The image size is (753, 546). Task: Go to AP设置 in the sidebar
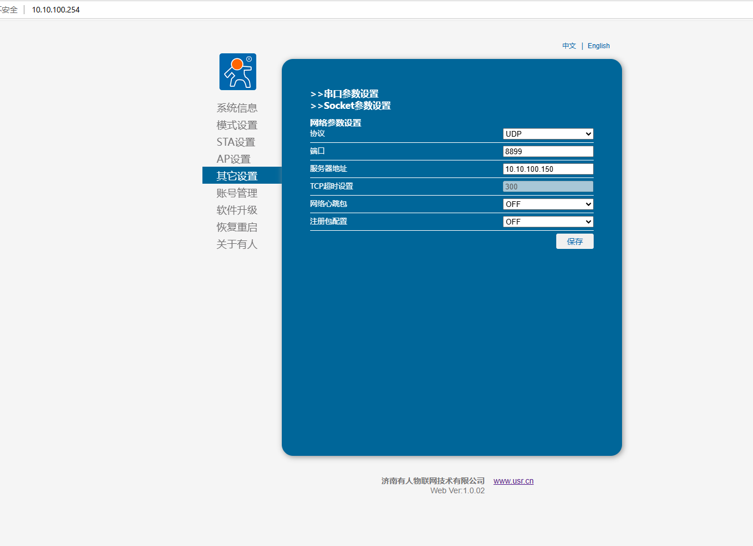tap(234, 159)
